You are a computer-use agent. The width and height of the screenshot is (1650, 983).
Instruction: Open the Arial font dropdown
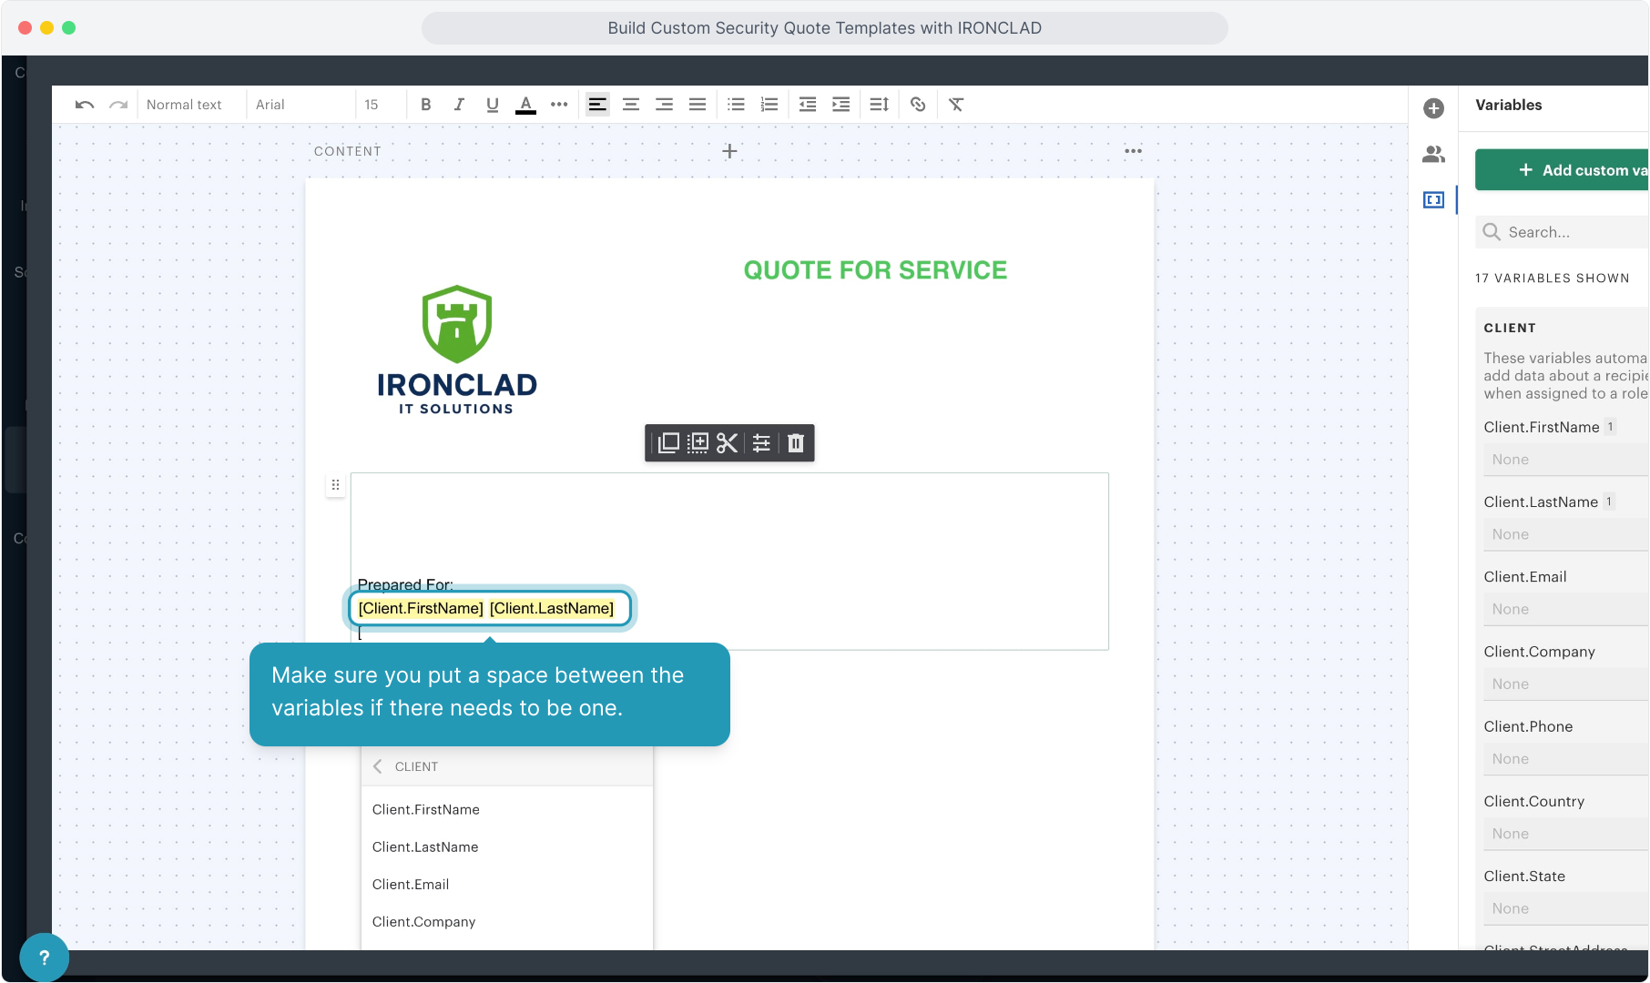(270, 105)
